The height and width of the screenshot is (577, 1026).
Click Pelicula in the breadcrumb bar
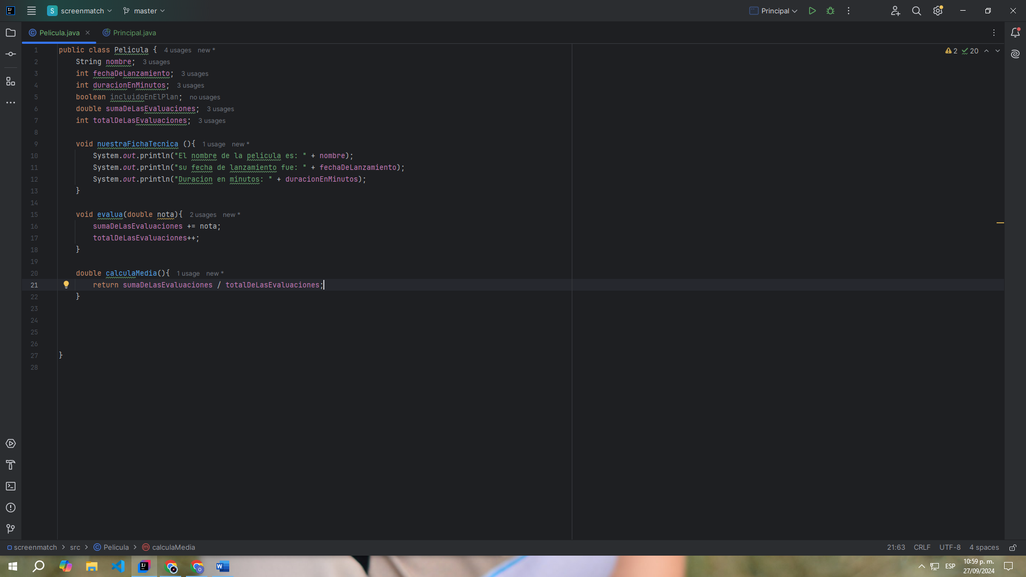[x=111, y=548]
